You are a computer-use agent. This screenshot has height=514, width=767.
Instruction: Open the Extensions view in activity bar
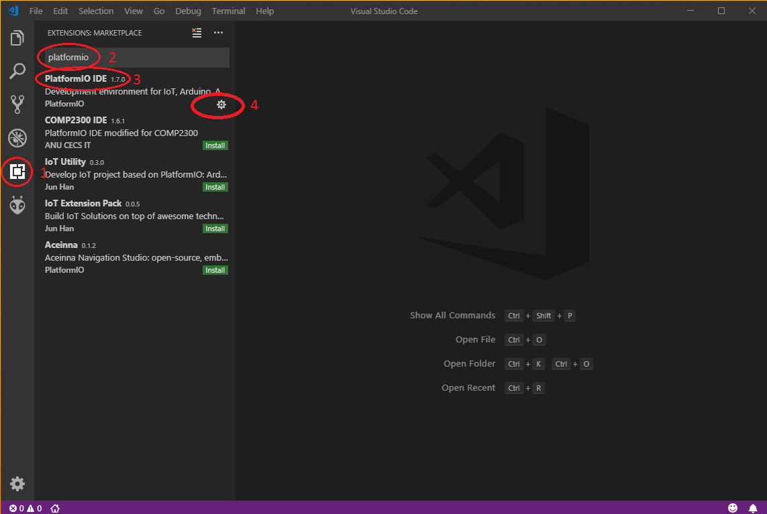coord(17,172)
